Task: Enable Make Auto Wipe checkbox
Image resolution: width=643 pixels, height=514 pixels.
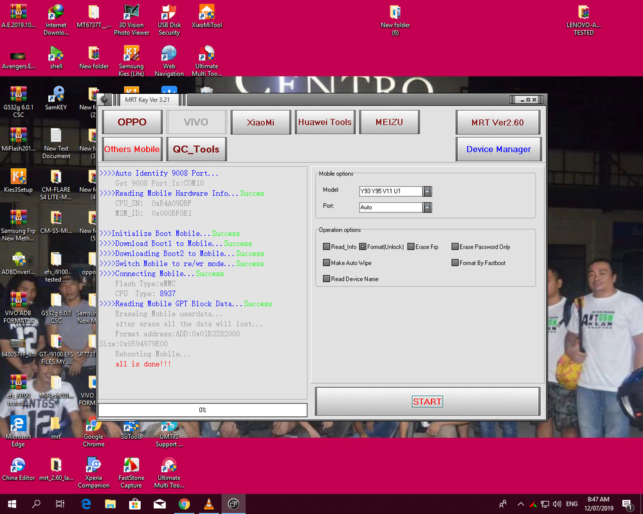Action: (x=327, y=263)
